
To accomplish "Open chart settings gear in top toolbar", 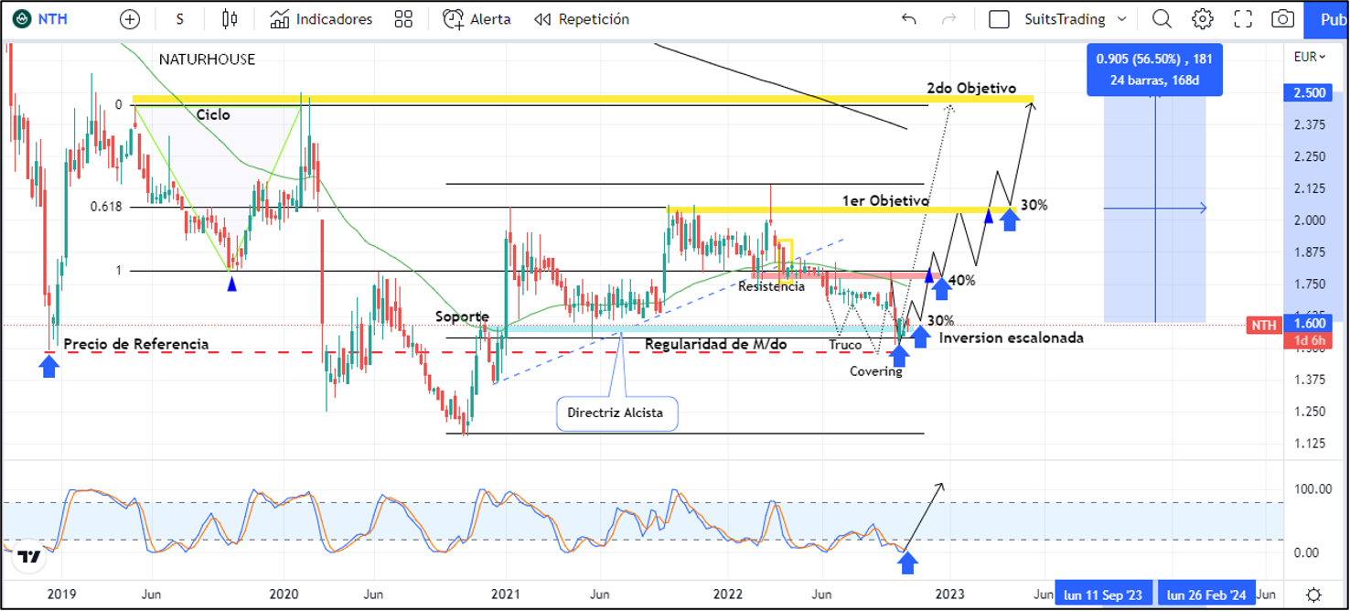I will [1202, 19].
